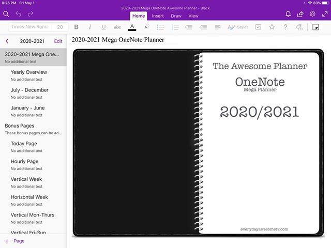Image resolution: width=331 pixels, height=248 pixels.
Task: Open the Horizontal Week page
Action: (33, 200)
